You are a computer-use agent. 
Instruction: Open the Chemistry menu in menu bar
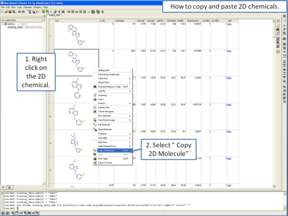click(x=28, y=7)
